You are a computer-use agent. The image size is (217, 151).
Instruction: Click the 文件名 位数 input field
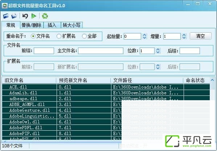click(x=147, y=51)
